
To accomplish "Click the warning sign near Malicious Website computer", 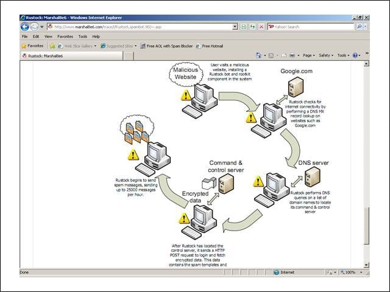I will [186, 95].
